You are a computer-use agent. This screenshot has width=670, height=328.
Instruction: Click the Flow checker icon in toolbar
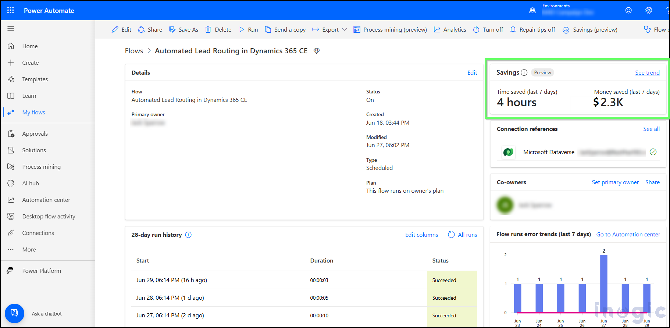tap(647, 29)
